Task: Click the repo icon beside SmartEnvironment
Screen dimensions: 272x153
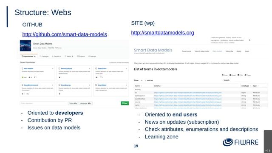Action: tap(23, 85)
